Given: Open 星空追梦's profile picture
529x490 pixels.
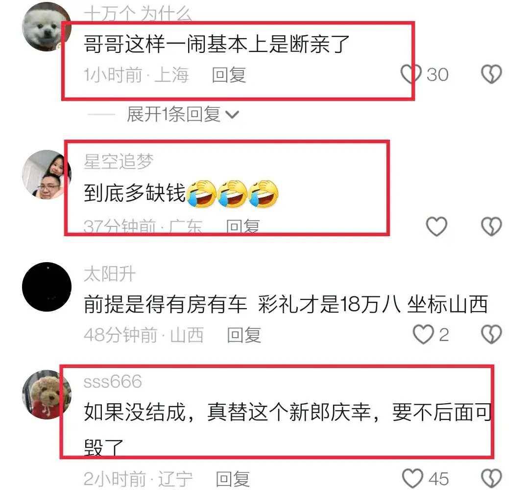Looking at the screenshot, I should [x=47, y=174].
